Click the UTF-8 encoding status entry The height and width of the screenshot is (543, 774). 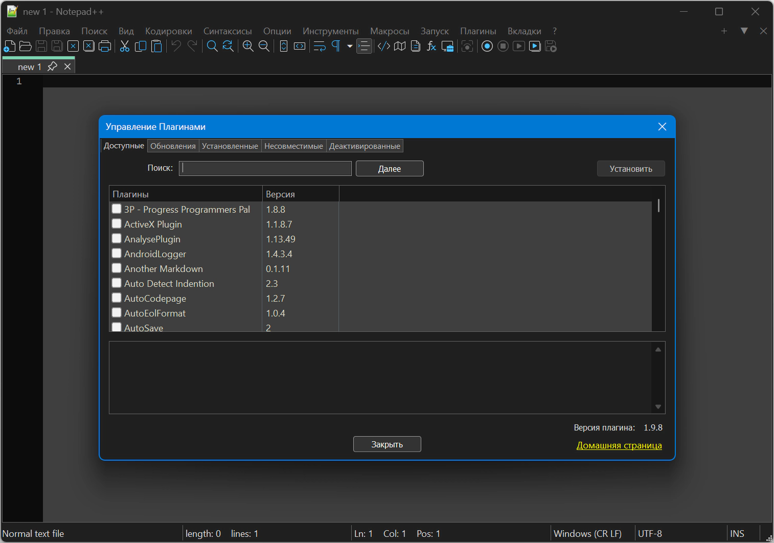tap(650, 534)
